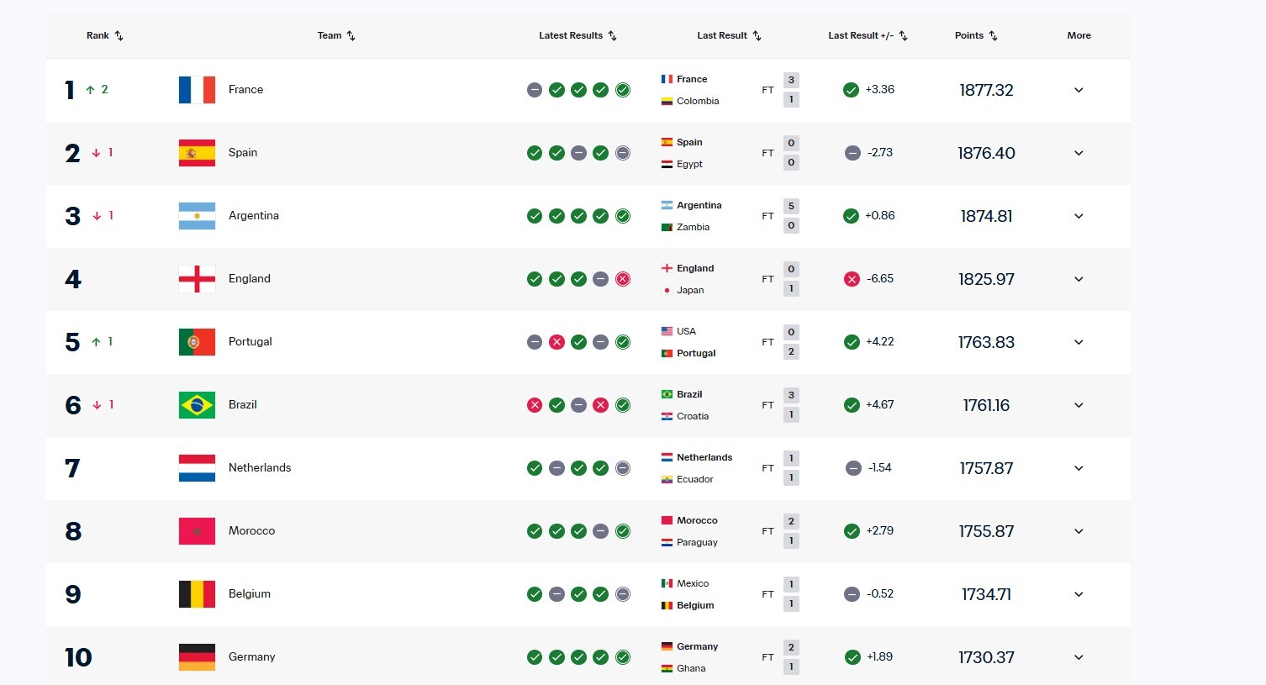1266x685 pixels.
Task: Click Latest Results sort arrows icon
Action: [x=613, y=35]
